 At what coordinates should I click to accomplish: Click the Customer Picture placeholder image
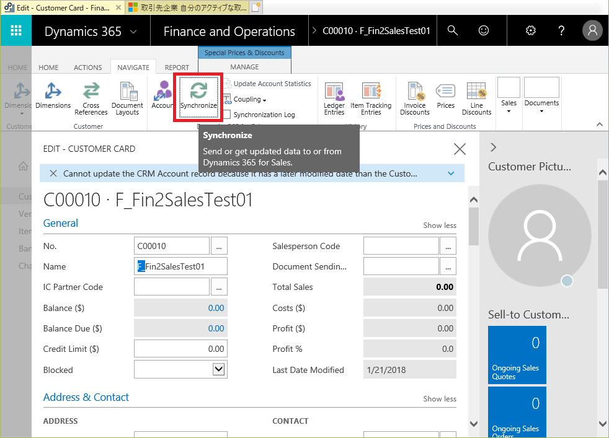coord(540,235)
